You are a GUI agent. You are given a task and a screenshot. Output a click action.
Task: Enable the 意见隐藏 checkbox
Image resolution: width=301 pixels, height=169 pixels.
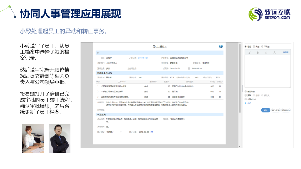coord(246,92)
